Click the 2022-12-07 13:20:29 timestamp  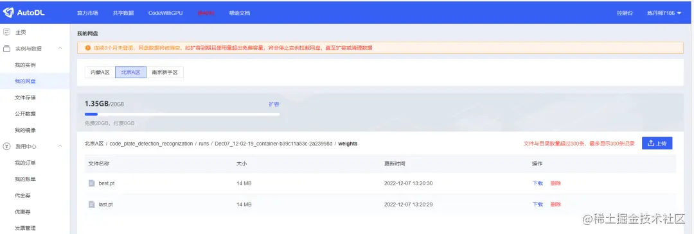(408, 205)
